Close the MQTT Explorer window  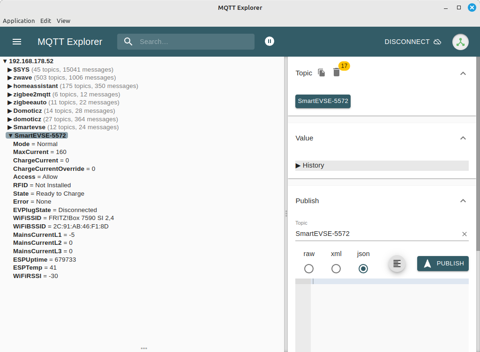click(x=472, y=7)
